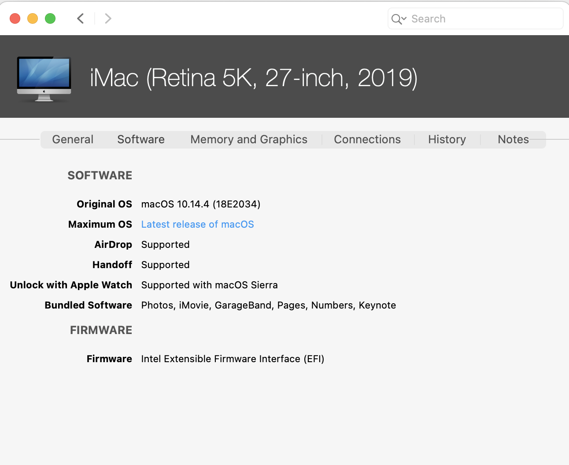The width and height of the screenshot is (569, 465).
Task: Click the Original OS label
Action: pyautogui.click(x=104, y=204)
